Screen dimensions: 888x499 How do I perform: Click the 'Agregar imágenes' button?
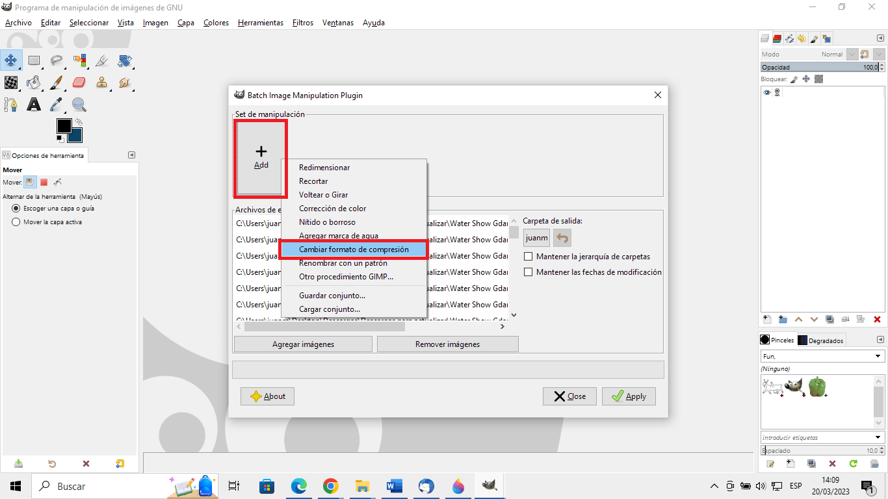pos(303,344)
